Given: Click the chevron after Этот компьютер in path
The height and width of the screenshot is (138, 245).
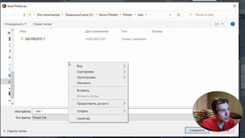Looking at the screenshot, I should (62, 15).
